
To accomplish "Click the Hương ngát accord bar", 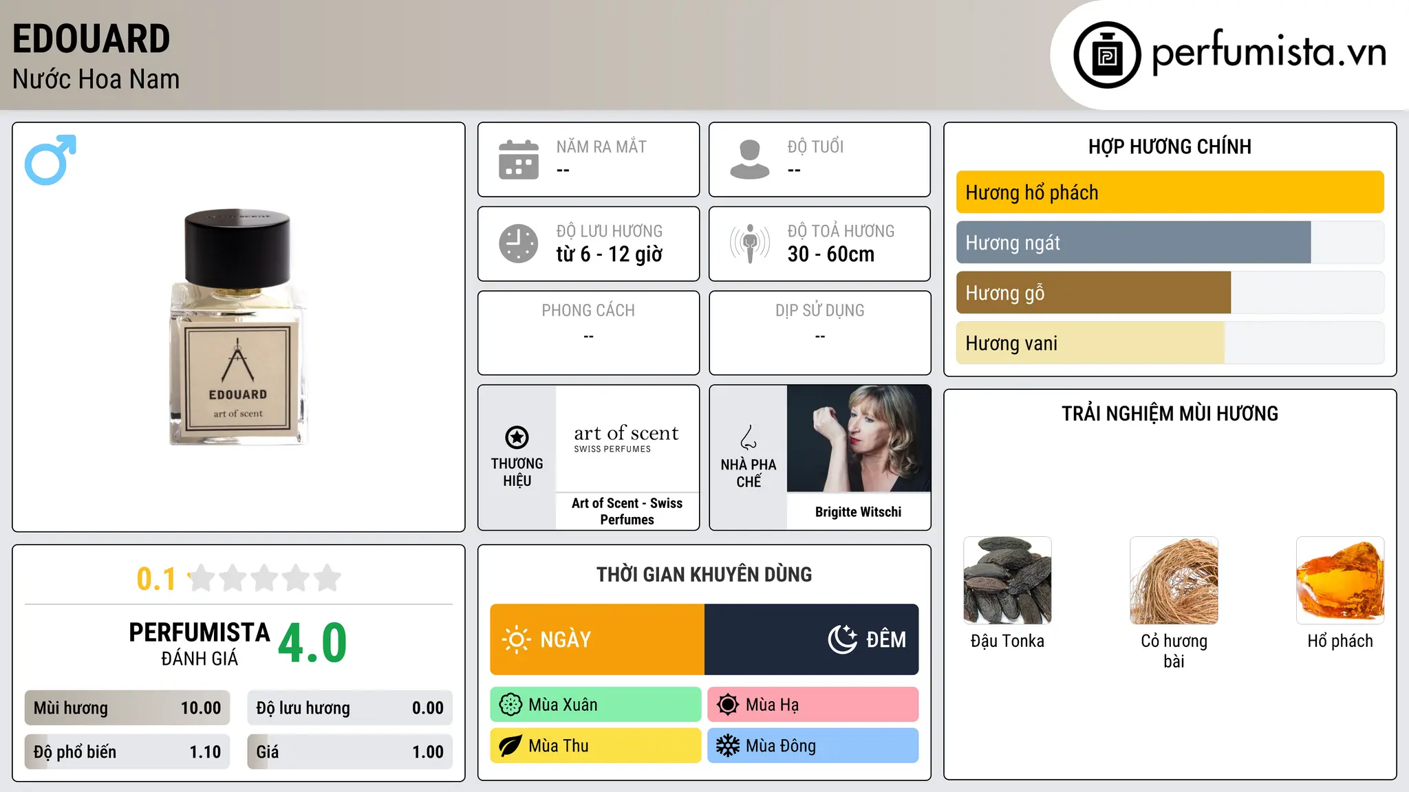I will tap(1170, 243).
